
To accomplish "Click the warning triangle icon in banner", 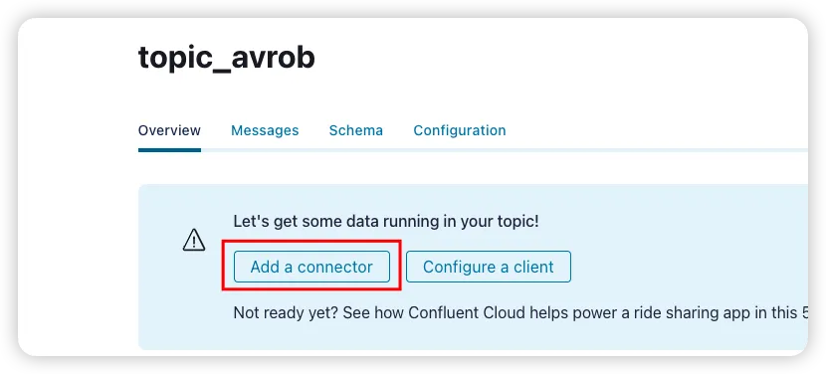I will pos(194,240).
